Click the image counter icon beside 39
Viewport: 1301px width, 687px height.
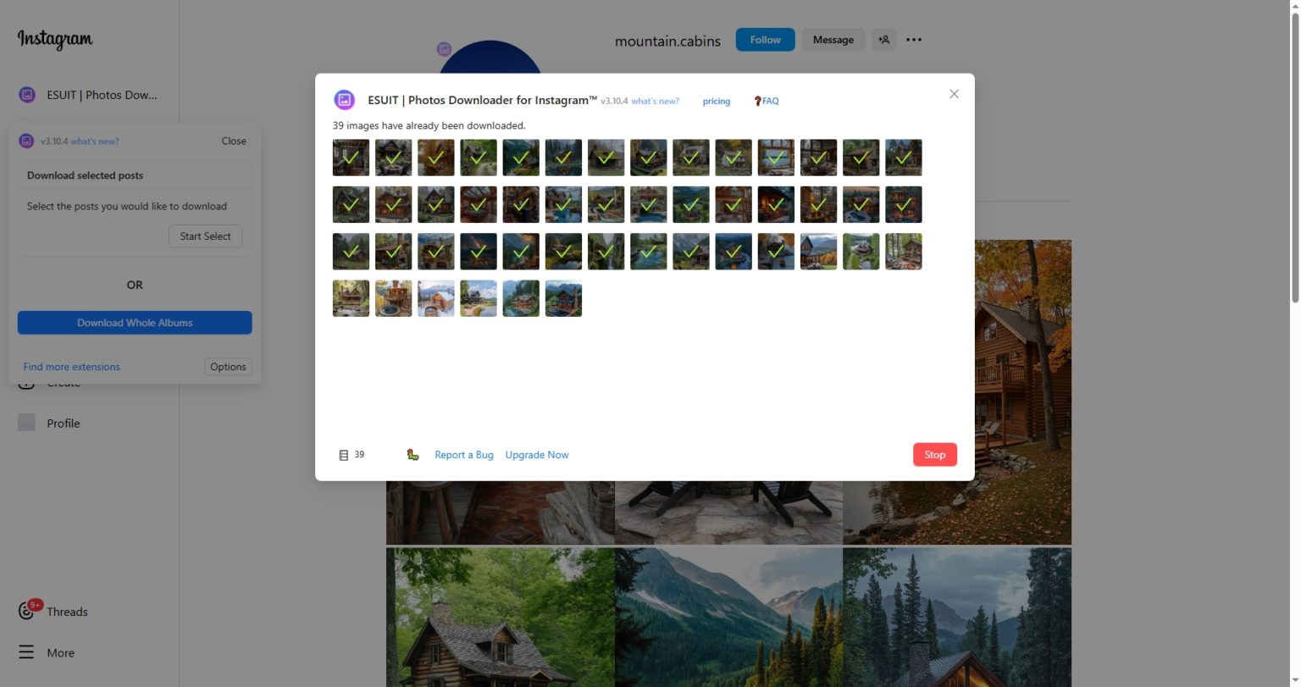tap(344, 454)
